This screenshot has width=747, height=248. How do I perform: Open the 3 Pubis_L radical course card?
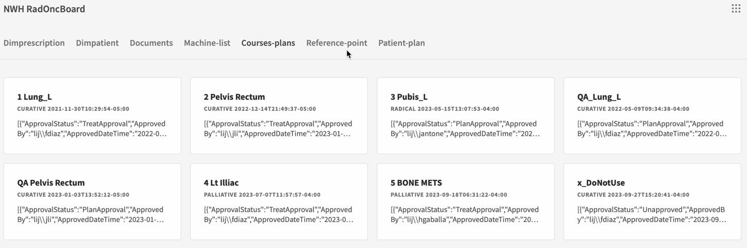(x=465, y=116)
